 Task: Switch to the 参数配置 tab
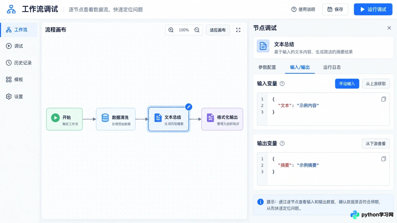coord(267,67)
